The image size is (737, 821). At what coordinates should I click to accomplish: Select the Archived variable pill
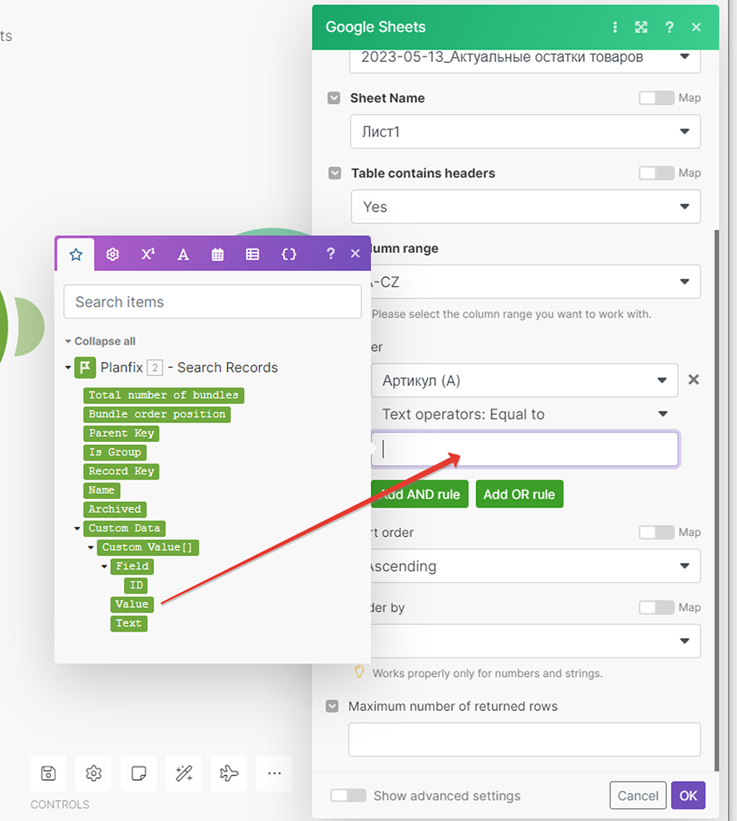pyautogui.click(x=115, y=509)
